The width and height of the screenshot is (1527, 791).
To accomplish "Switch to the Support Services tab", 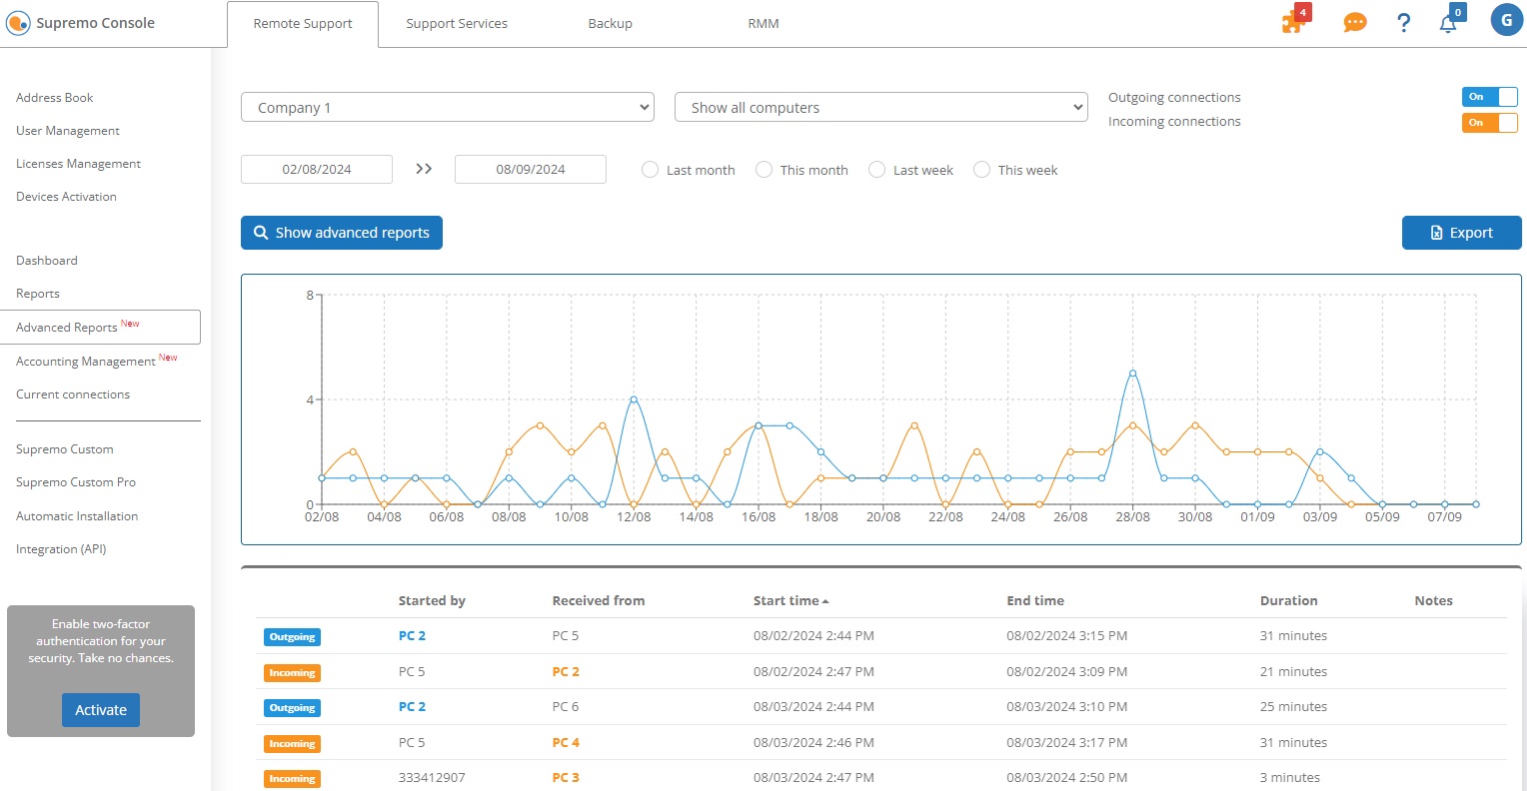I will 457,24.
